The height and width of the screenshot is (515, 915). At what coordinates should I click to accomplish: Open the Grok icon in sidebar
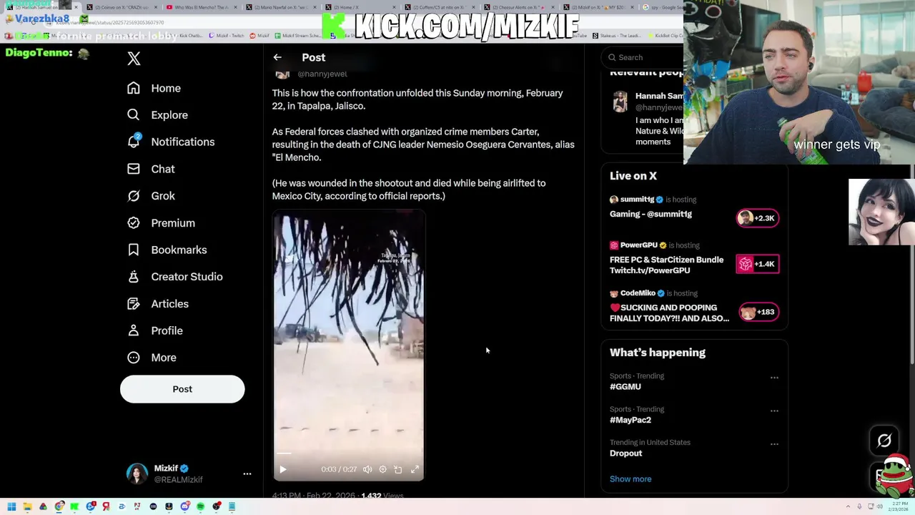pos(134,195)
